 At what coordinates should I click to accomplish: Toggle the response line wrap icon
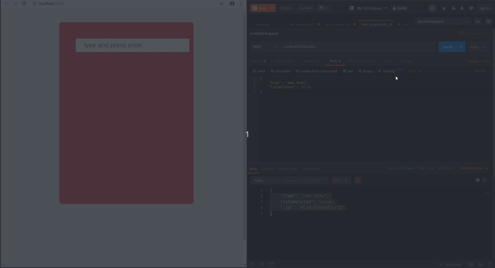click(358, 180)
